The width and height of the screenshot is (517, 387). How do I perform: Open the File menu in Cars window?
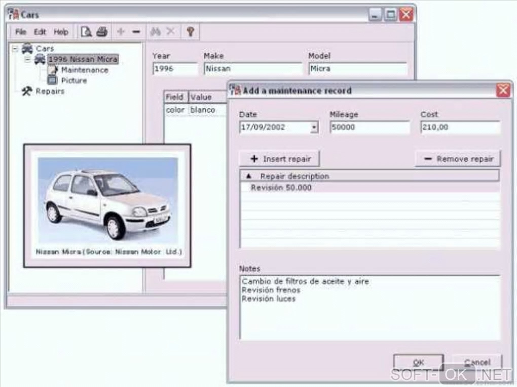pyautogui.click(x=20, y=32)
